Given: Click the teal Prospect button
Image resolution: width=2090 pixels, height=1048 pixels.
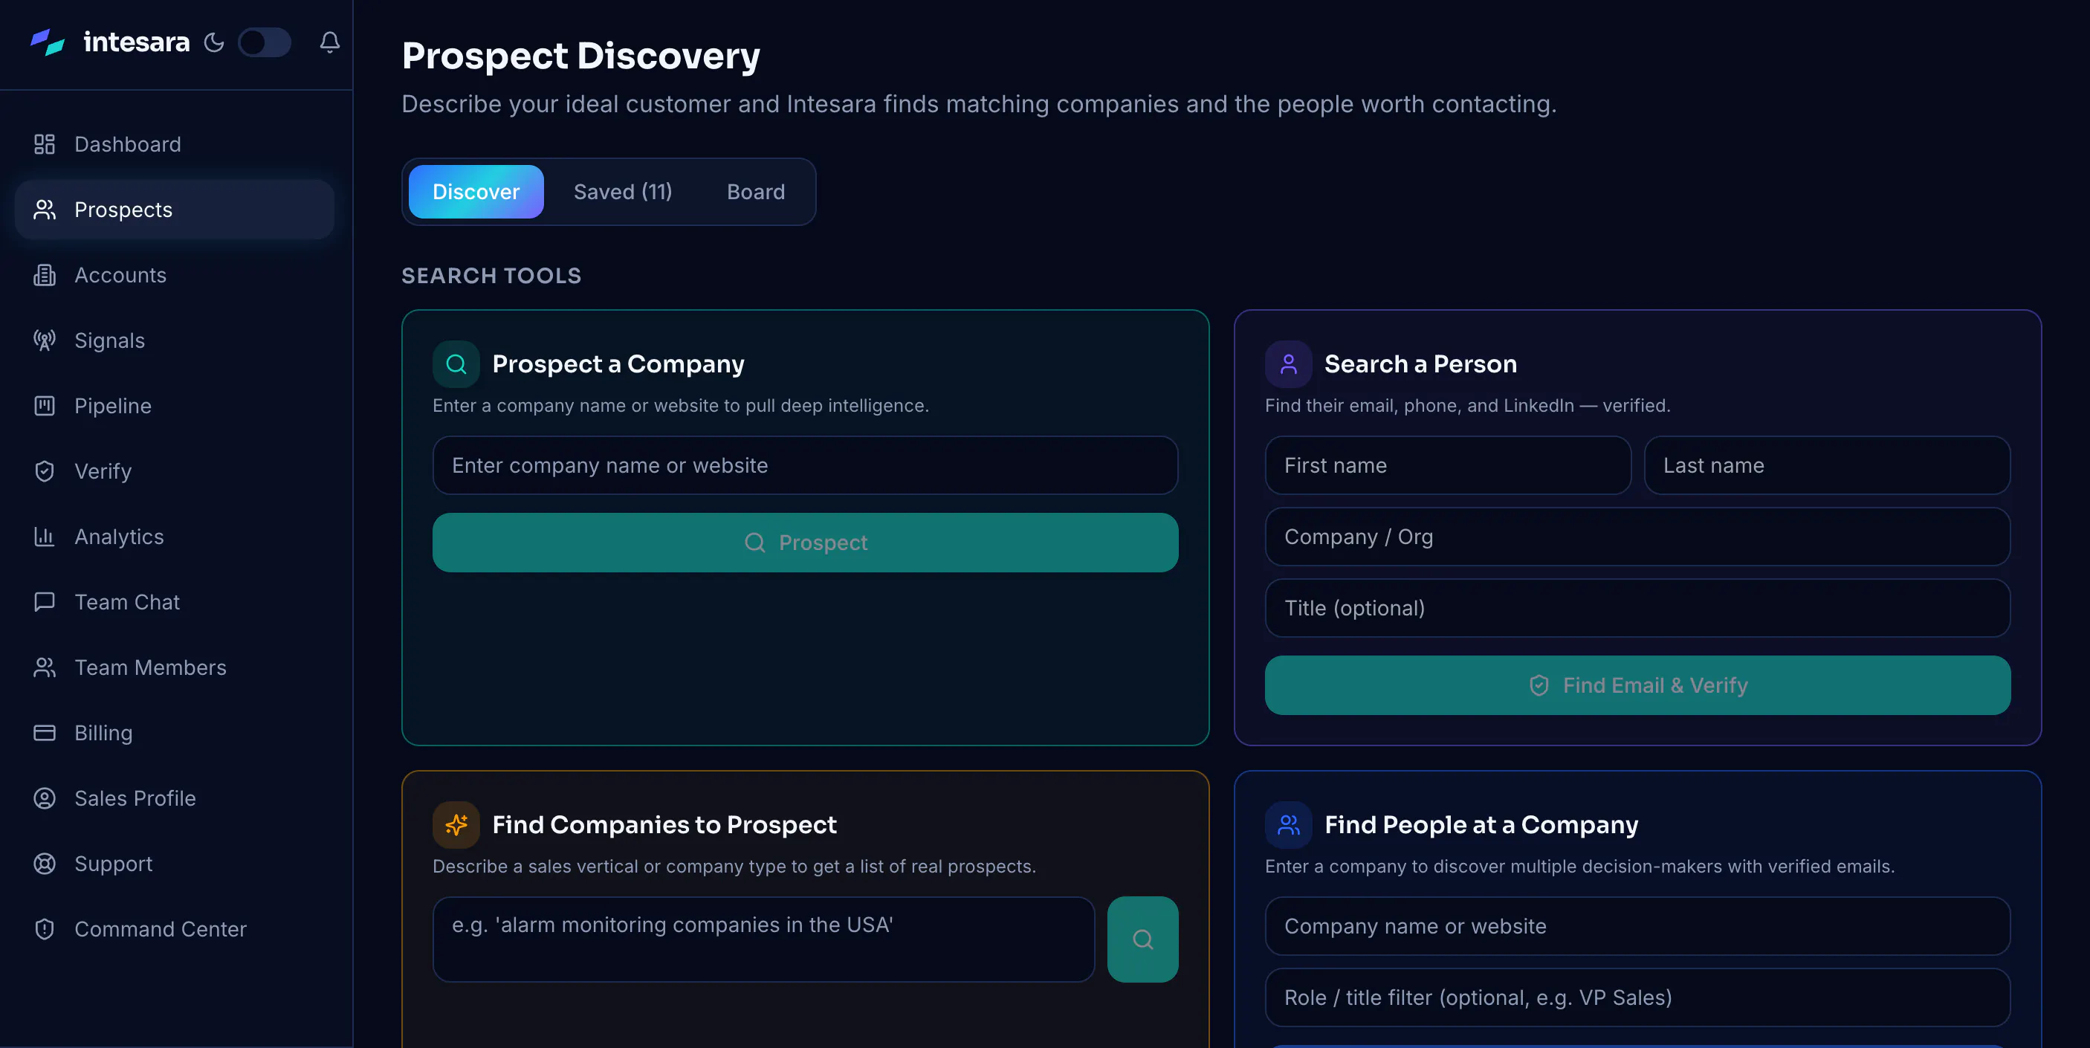Looking at the screenshot, I should click(x=805, y=543).
